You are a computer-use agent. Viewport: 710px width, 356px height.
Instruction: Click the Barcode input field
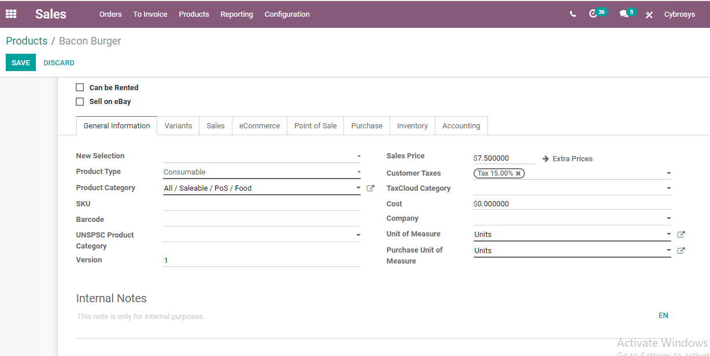coord(261,220)
